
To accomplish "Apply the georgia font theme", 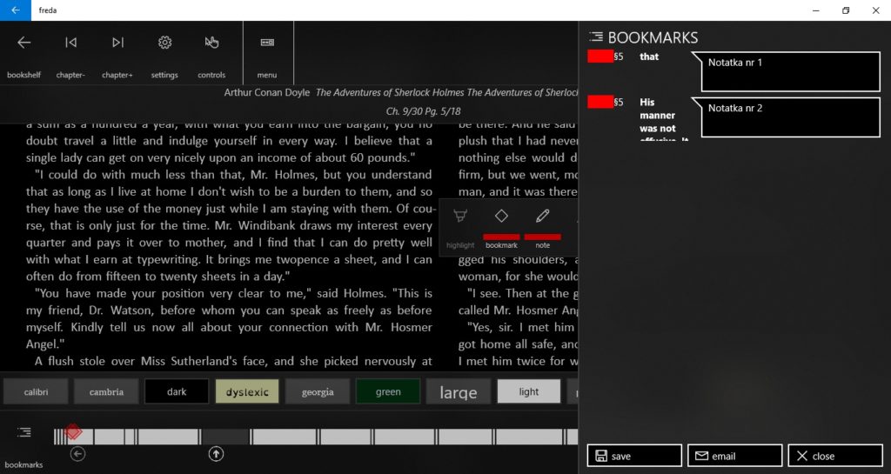I will point(318,391).
